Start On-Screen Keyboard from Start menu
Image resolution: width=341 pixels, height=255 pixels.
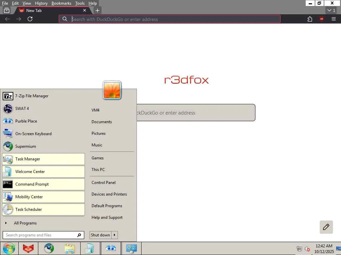tap(43, 133)
